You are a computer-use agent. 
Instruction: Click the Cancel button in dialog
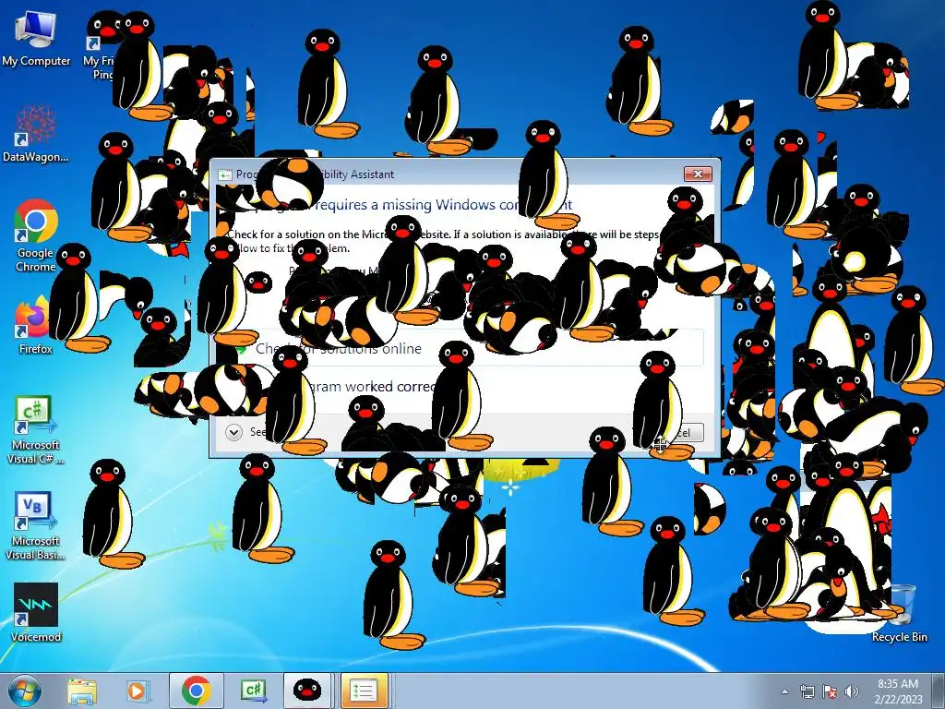[677, 432]
